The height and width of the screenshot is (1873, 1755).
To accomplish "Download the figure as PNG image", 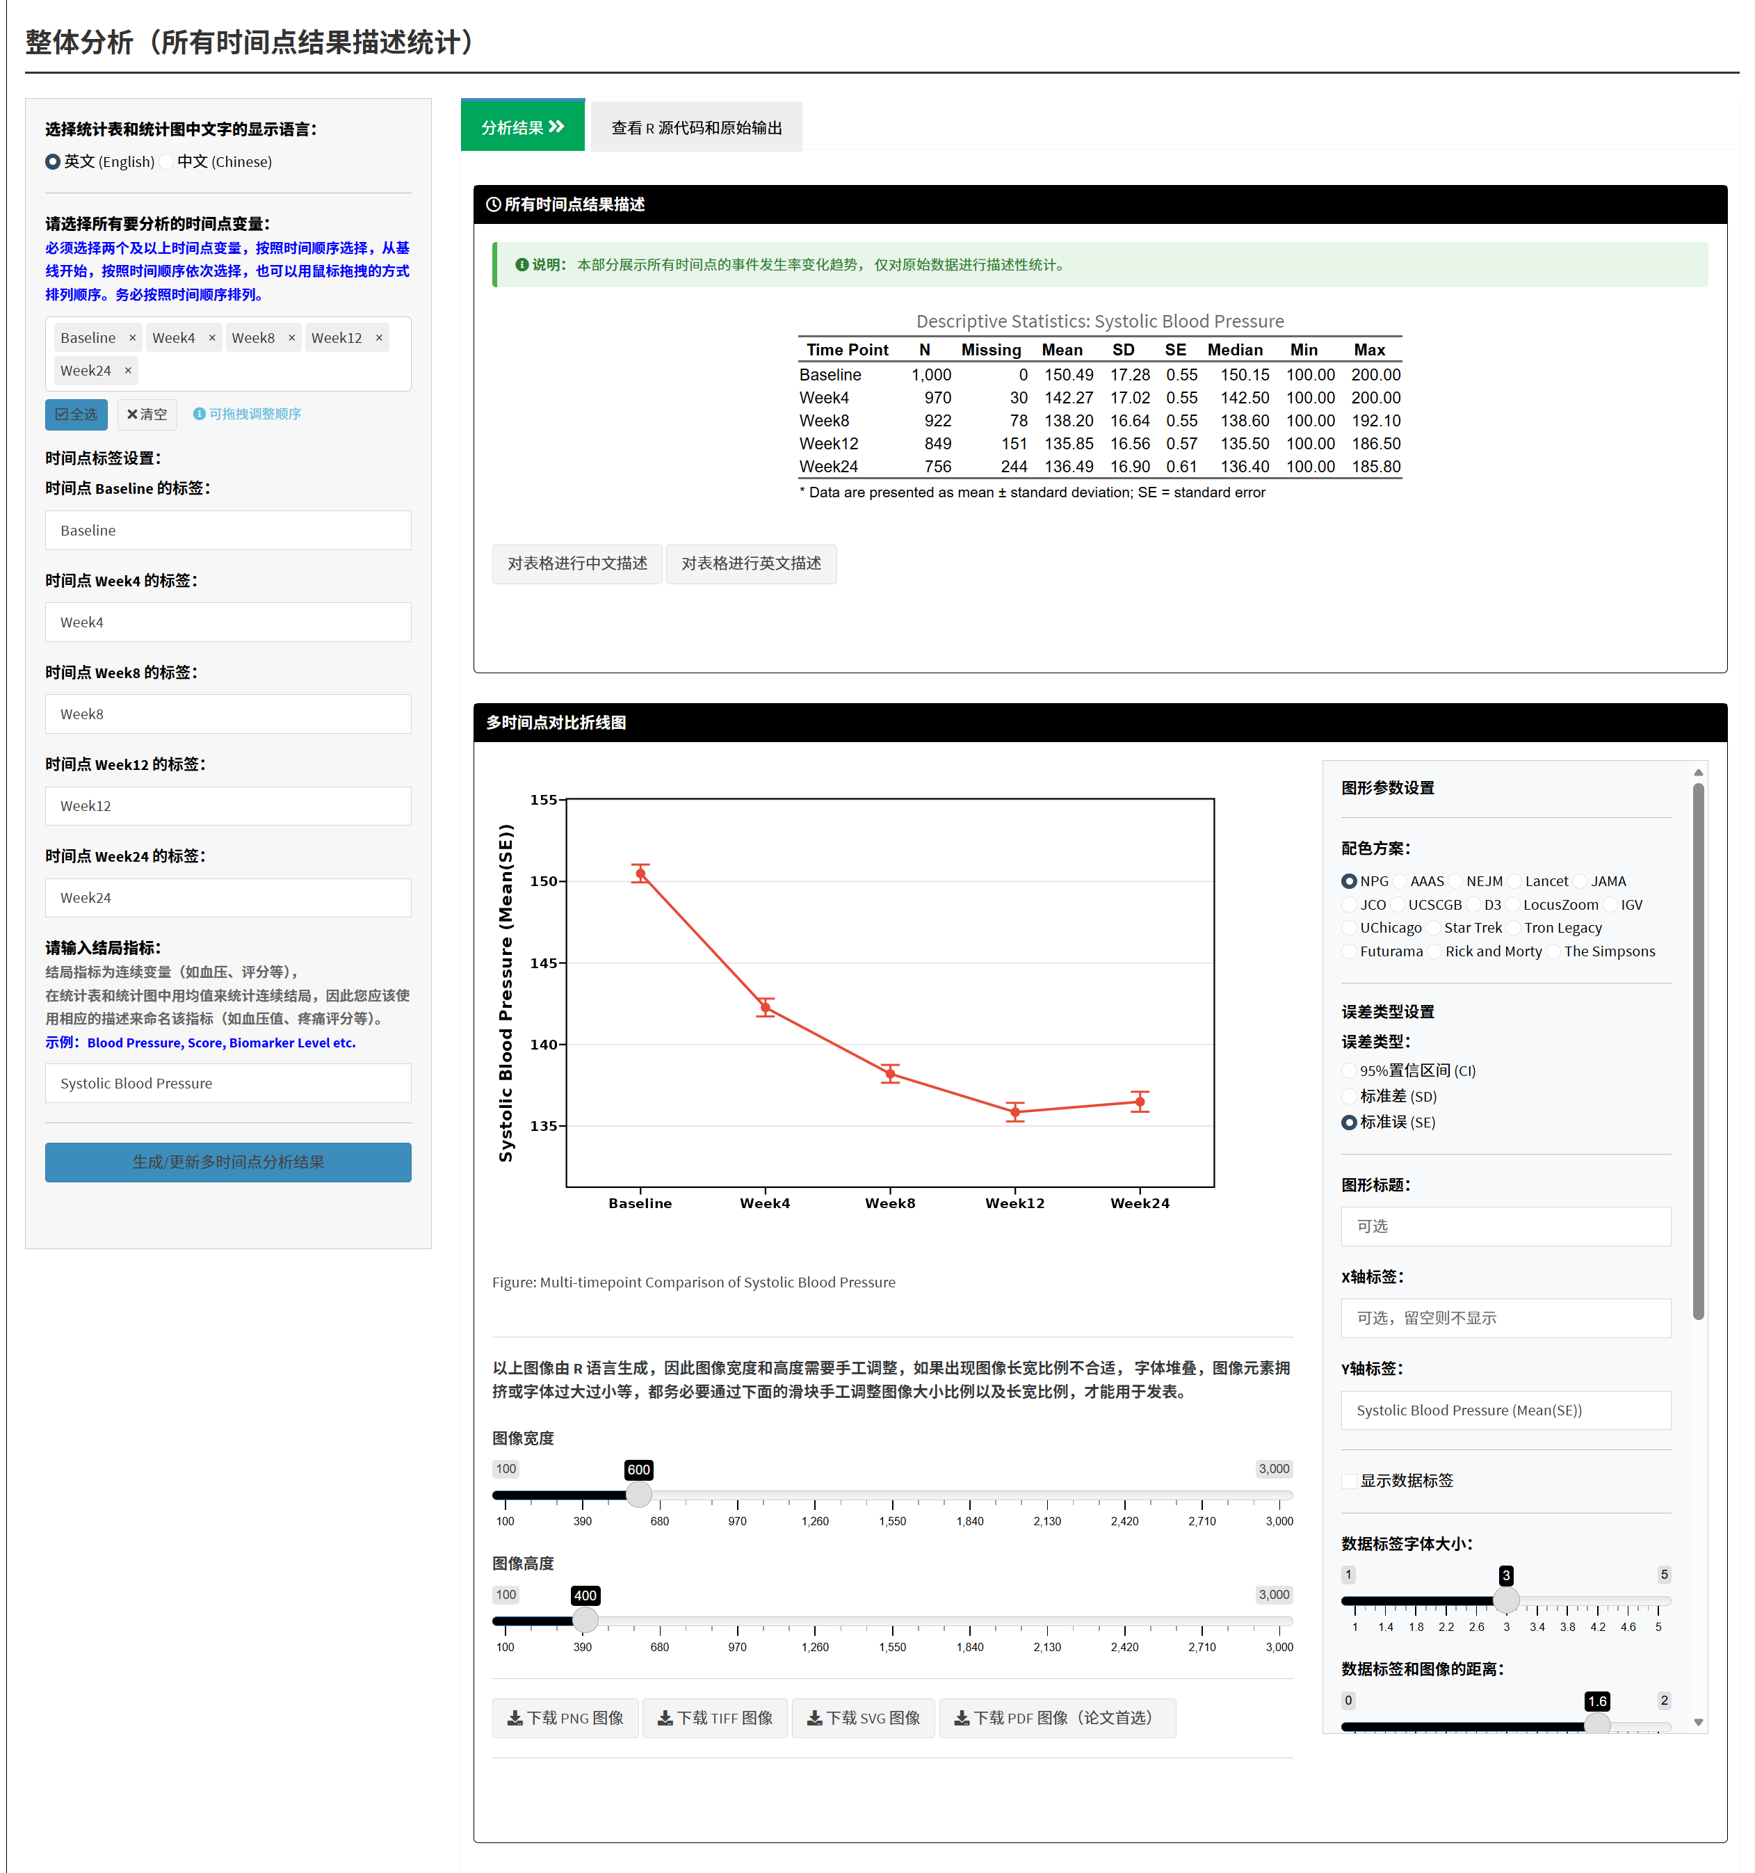I will tap(565, 1719).
